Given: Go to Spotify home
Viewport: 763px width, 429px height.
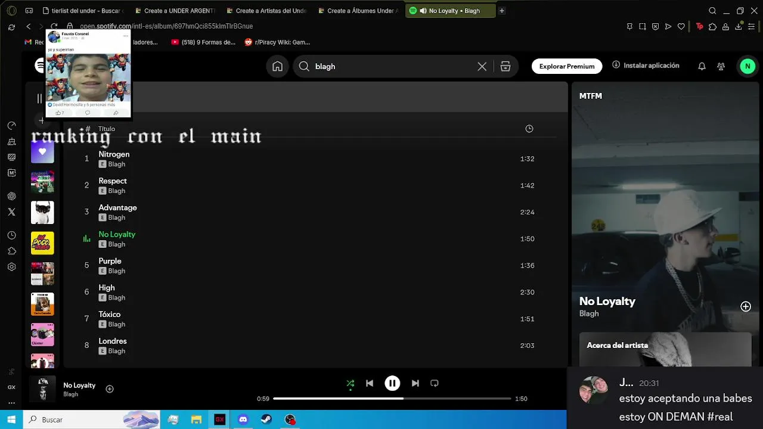Looking at the screenshot, I should (277, 66).
